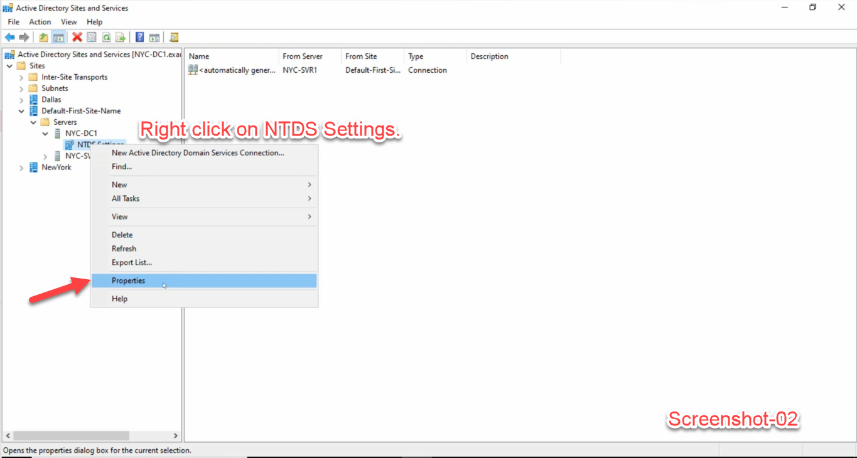Choose Refresh from the context menu

204,248
